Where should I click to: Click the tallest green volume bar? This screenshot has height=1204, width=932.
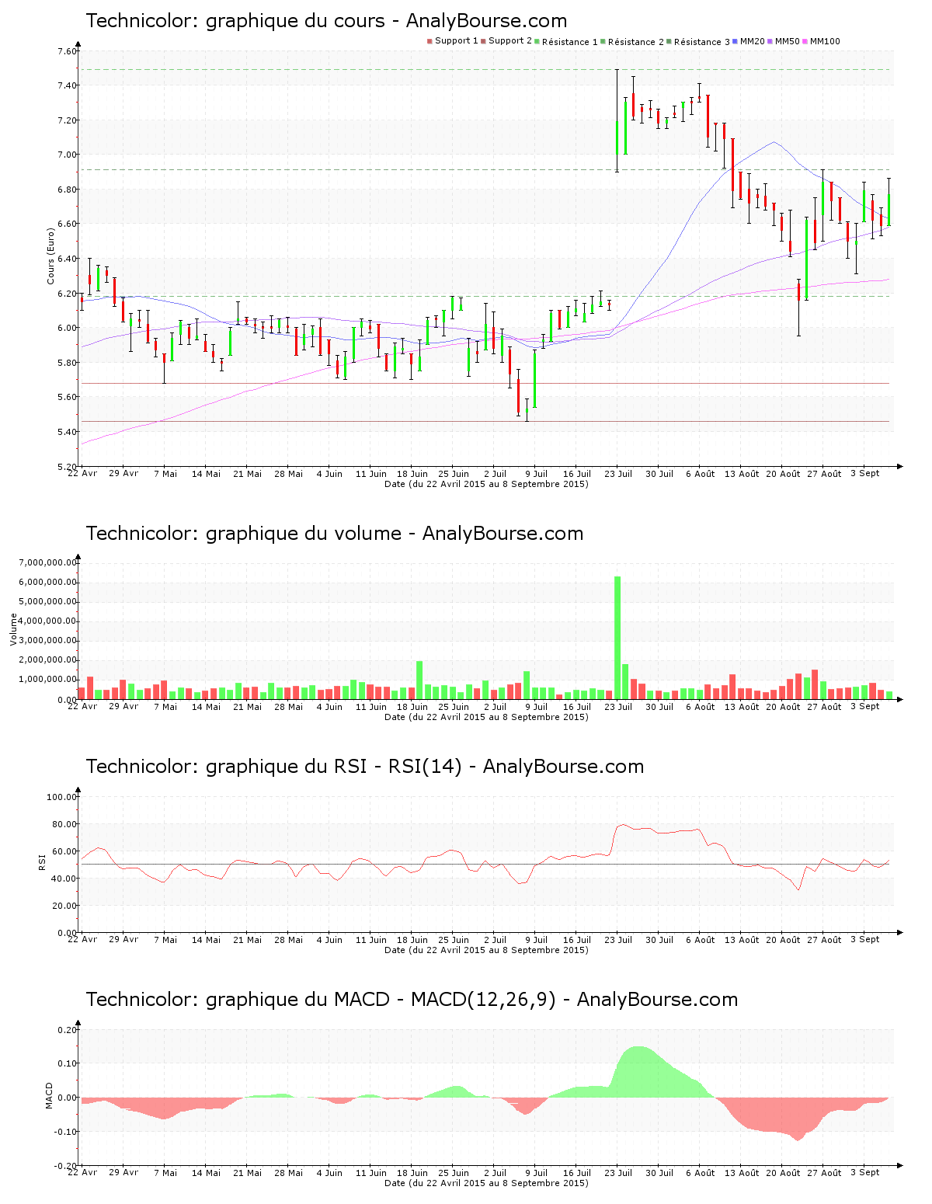[x=617, y=637]
